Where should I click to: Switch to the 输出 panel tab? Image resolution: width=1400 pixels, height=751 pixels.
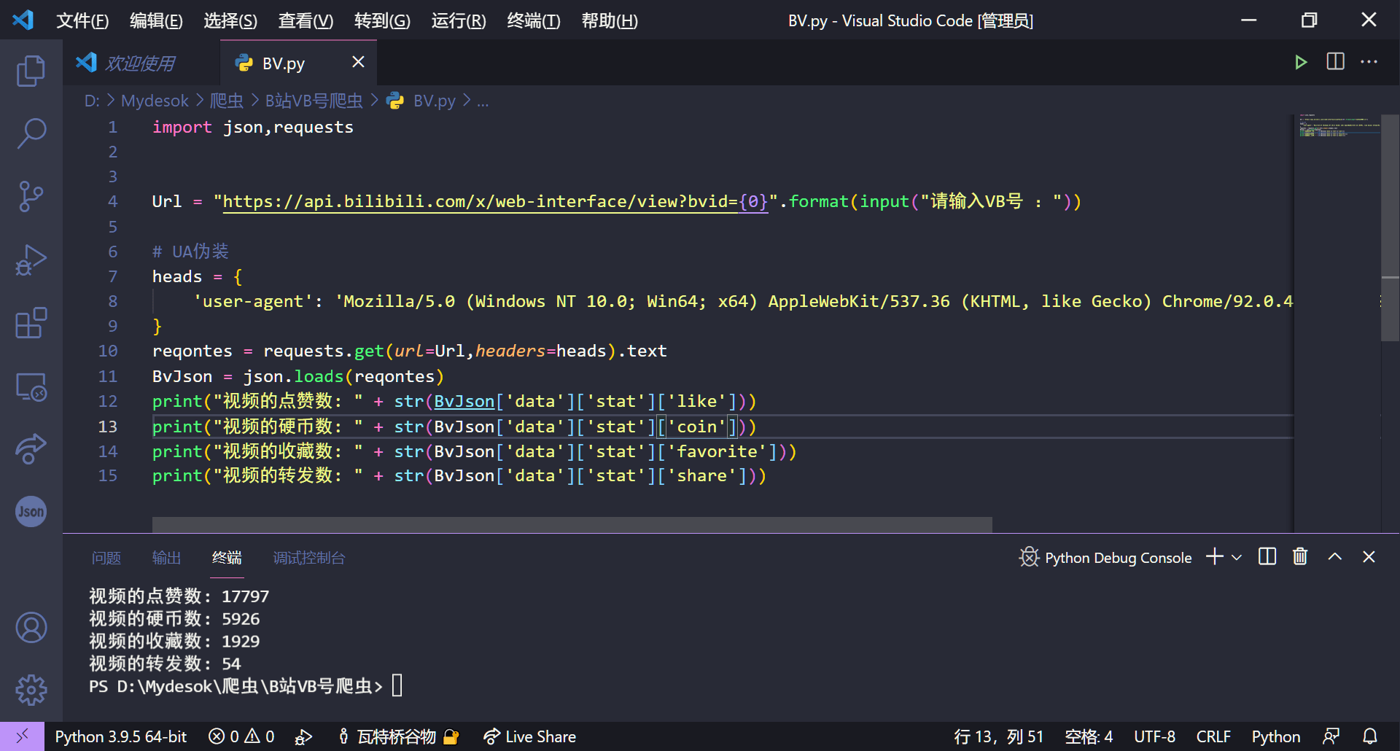click(166, 558)
